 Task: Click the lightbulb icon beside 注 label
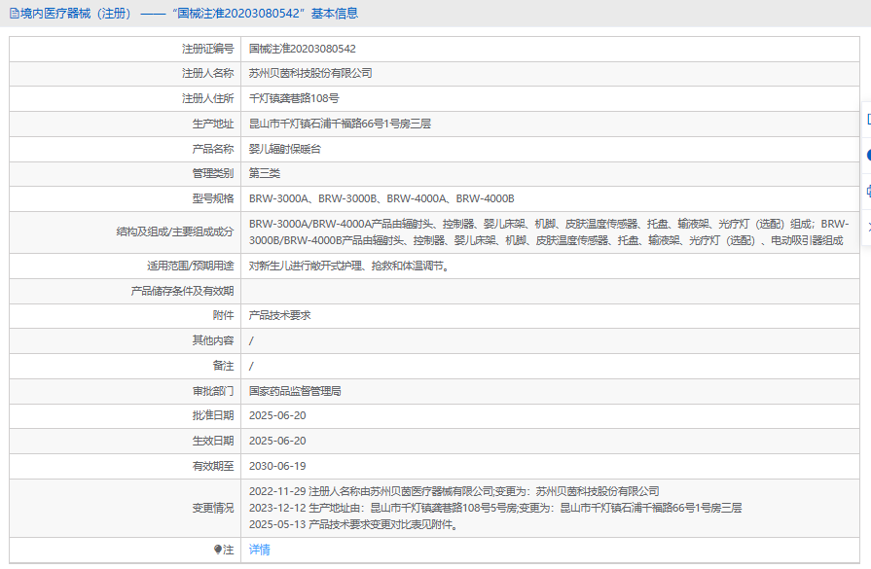coord(218,550)
